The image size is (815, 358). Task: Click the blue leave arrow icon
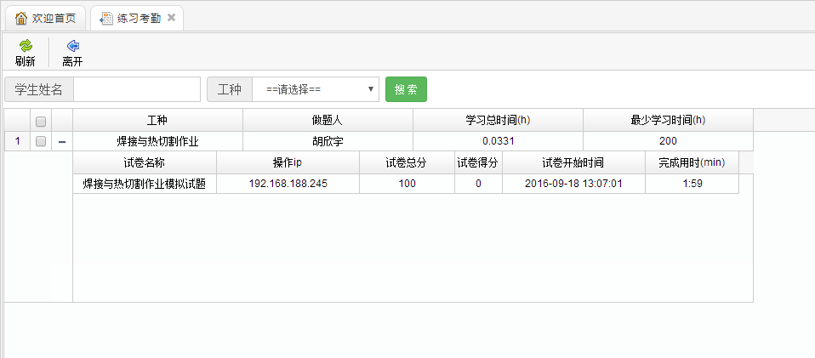click(x=72, y=46)
